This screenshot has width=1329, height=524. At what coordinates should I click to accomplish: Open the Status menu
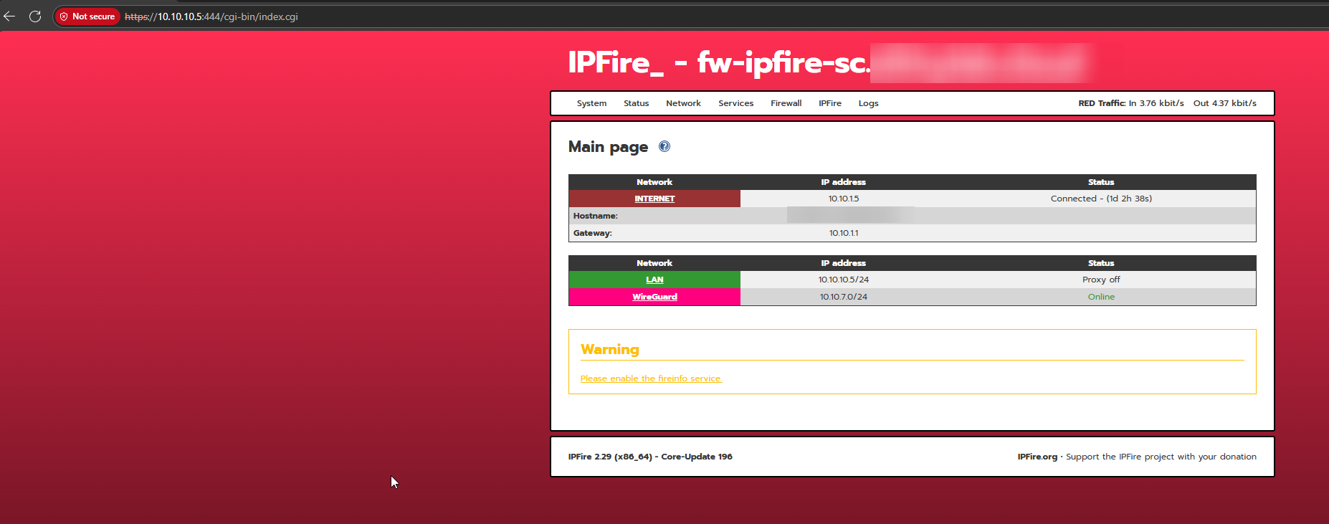click(636, 103)
